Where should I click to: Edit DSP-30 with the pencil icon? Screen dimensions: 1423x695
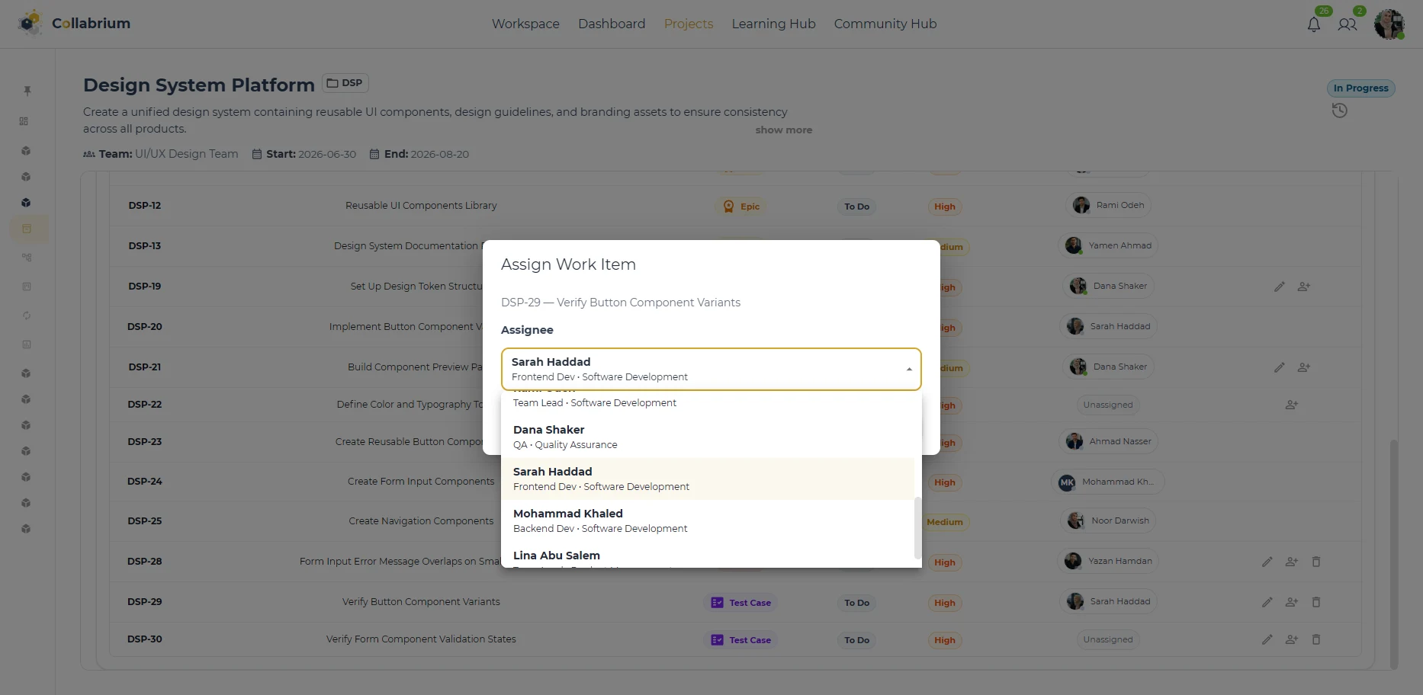click(1267, 639)
